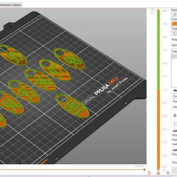Screen dimensions: 177x177
Task: Toggle the gray padlock scale lock icon
Action: click(175, 115)
